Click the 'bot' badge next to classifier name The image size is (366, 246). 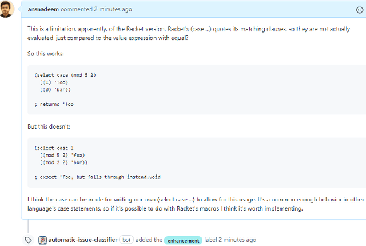coord(128,240)
